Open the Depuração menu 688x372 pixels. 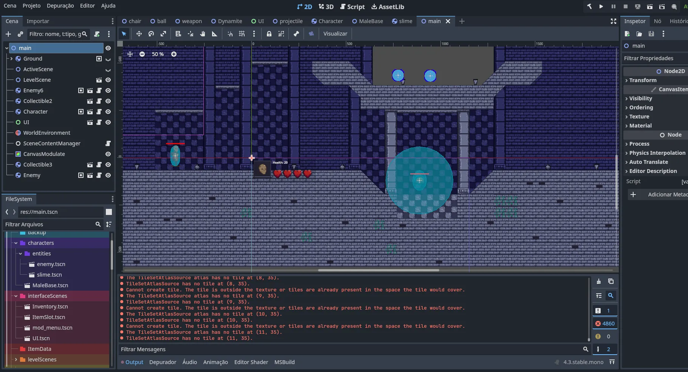(60, 6)
